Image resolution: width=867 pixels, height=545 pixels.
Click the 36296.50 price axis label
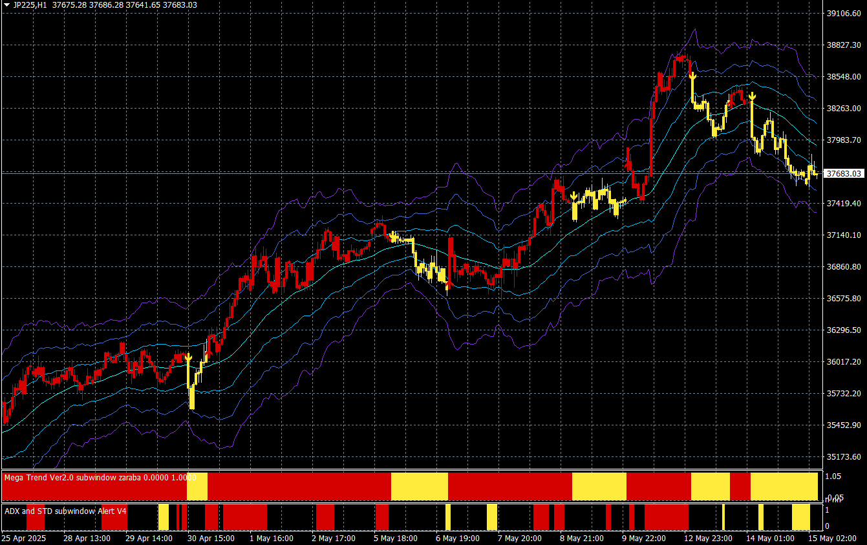pyautogui.click(x=844, y=330)
